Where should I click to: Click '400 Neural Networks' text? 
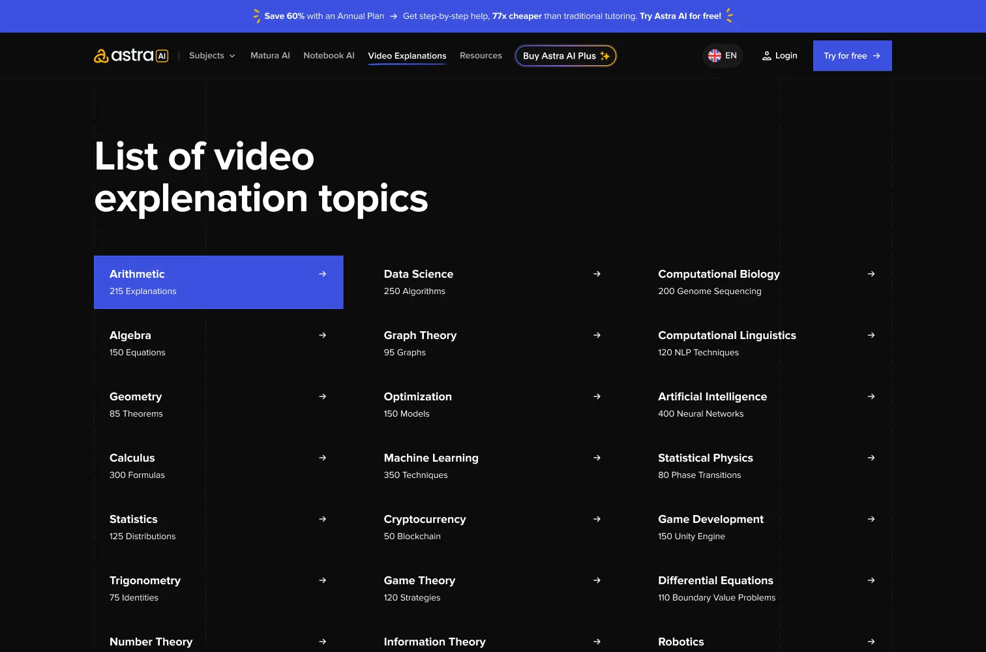point(700,414)
